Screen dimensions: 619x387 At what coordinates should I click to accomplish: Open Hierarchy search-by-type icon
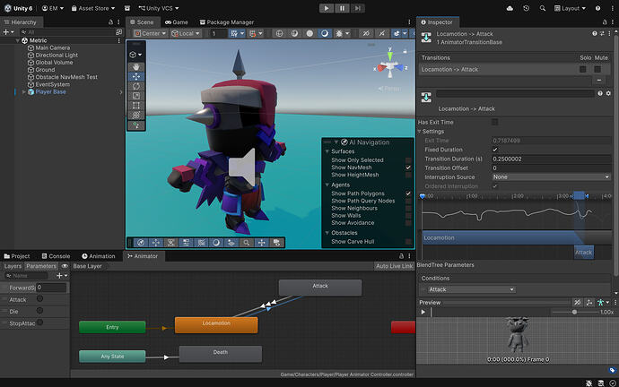118,32
